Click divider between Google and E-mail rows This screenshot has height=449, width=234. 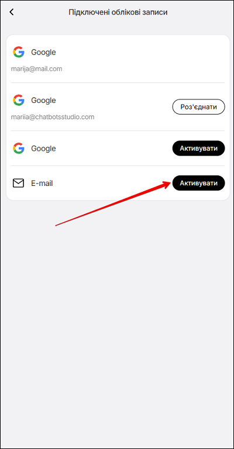pos(118,165)
